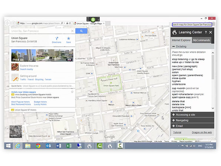Click the browser back arrow
The width and height of the screenshot is (221, 166).
[x=7, y=23]
